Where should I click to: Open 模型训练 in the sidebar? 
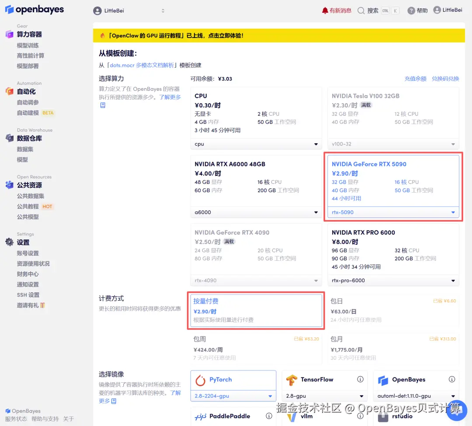[28, 45]
